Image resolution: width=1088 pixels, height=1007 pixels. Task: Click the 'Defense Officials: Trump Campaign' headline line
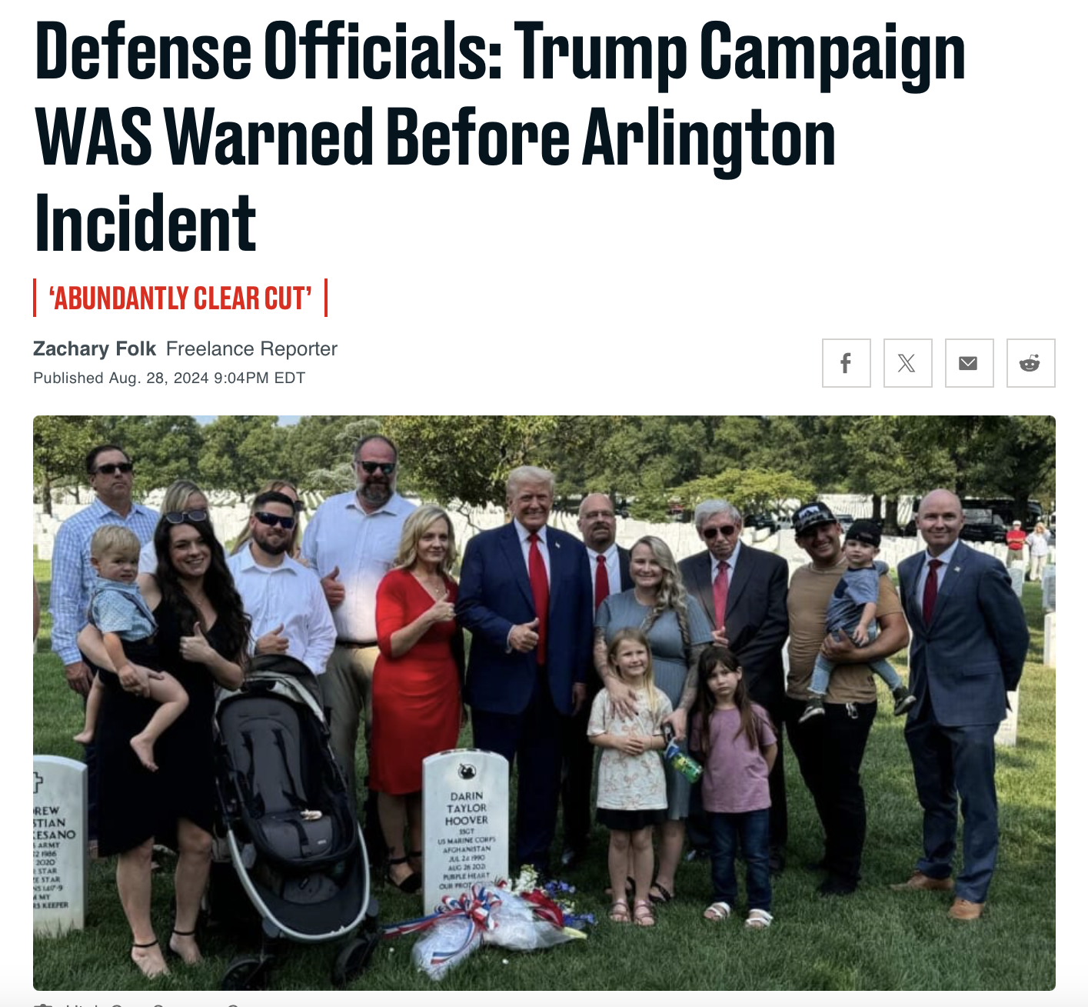[x=500, y=52]
